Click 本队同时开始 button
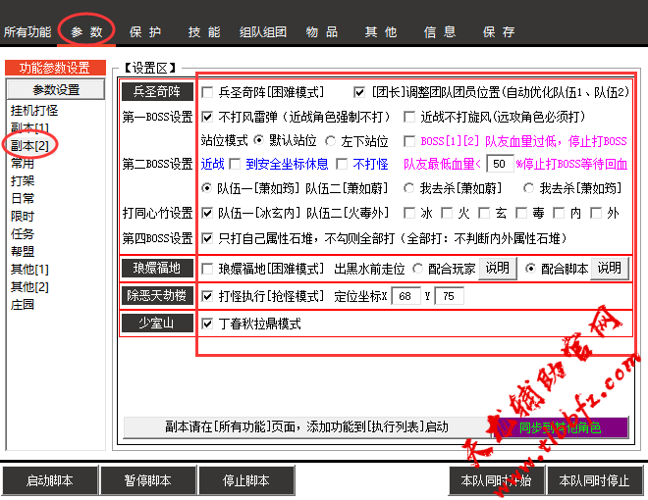The height and width of the screenshot is (500, 648). tap(497, 480)
